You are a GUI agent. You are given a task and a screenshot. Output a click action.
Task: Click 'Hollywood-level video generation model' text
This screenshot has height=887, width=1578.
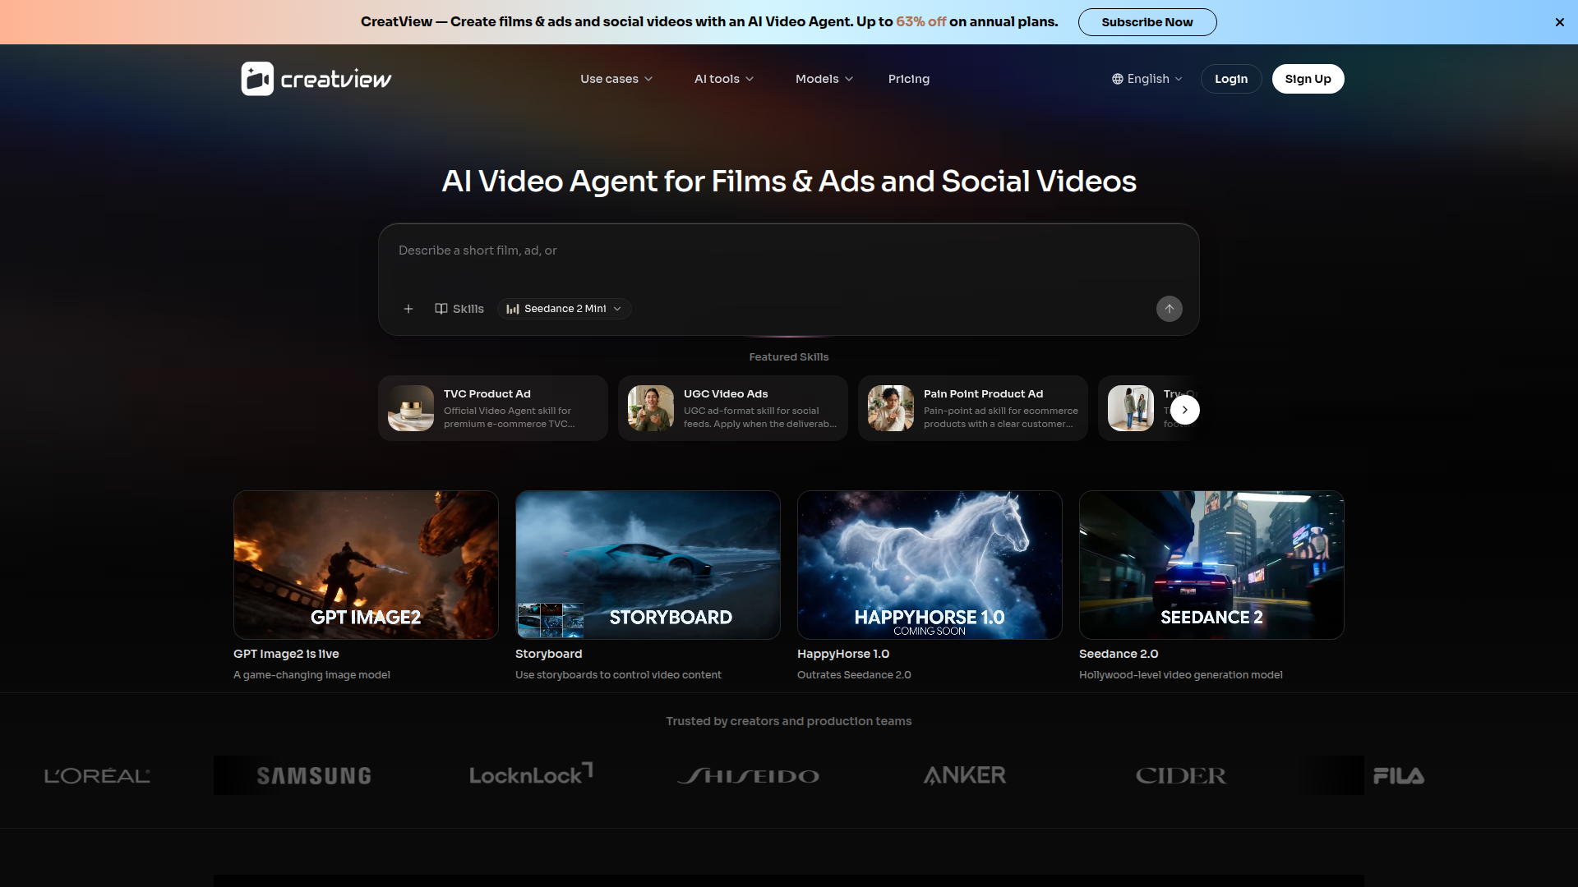point(1180,675)
